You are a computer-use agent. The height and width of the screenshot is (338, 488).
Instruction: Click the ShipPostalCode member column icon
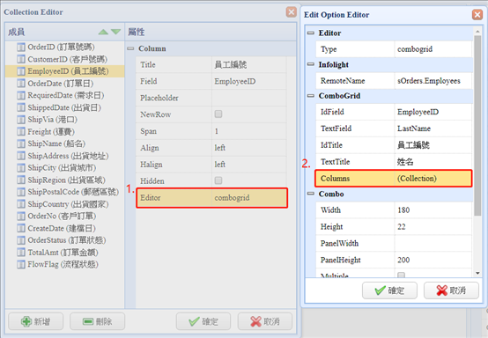coord(21,192)
